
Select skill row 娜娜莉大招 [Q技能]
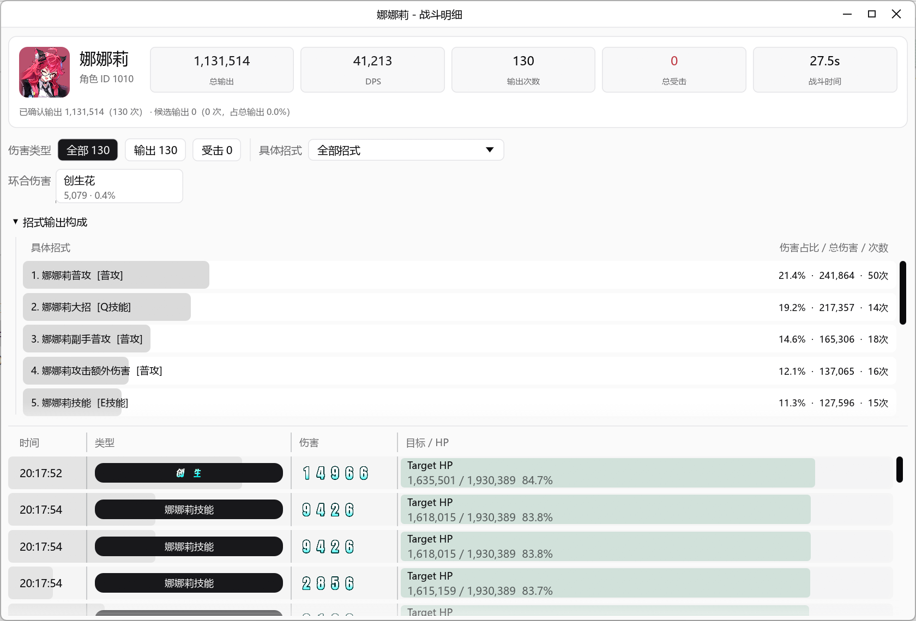[459, 307]
